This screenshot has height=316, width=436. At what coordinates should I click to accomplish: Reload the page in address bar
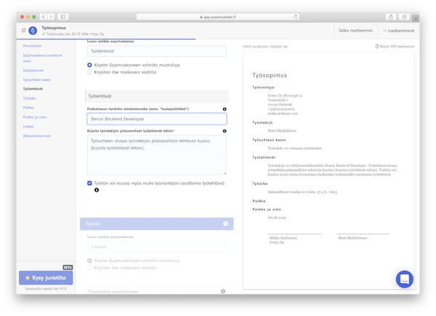coord(296,17)
